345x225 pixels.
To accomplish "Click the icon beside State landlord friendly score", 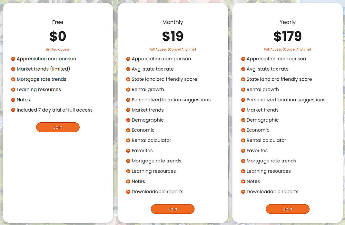I will tap(128, 79).
